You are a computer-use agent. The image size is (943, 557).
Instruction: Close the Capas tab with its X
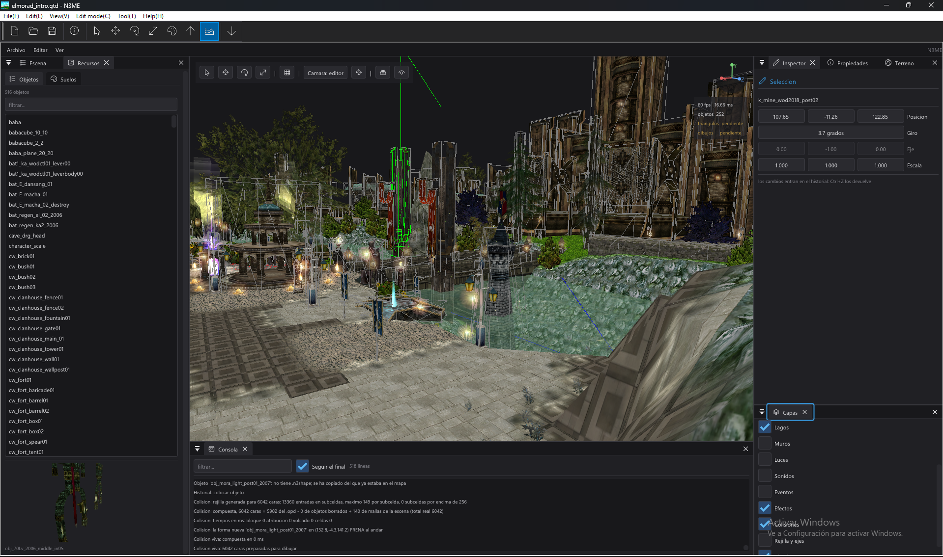pyautogui.click(x=804, y=412)
